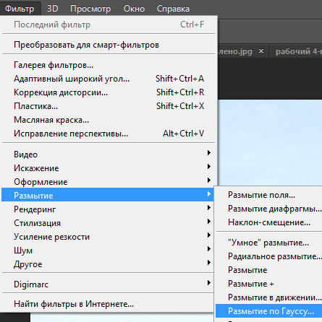Select Размытие по Гауссу
The image size is (322, 322).
pyautogui.click(x=268, y=311)
